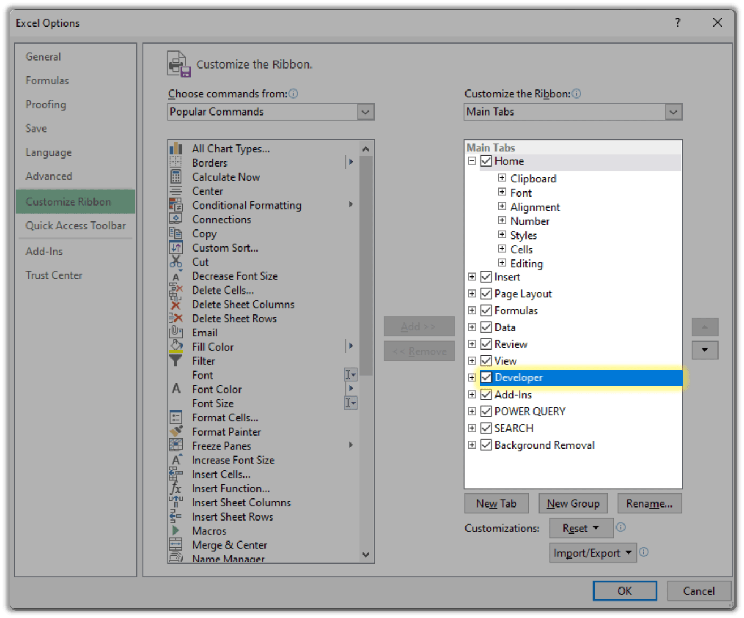Click the Insert Function fx icon
This screenshot has height=618, width=744.
176,488
